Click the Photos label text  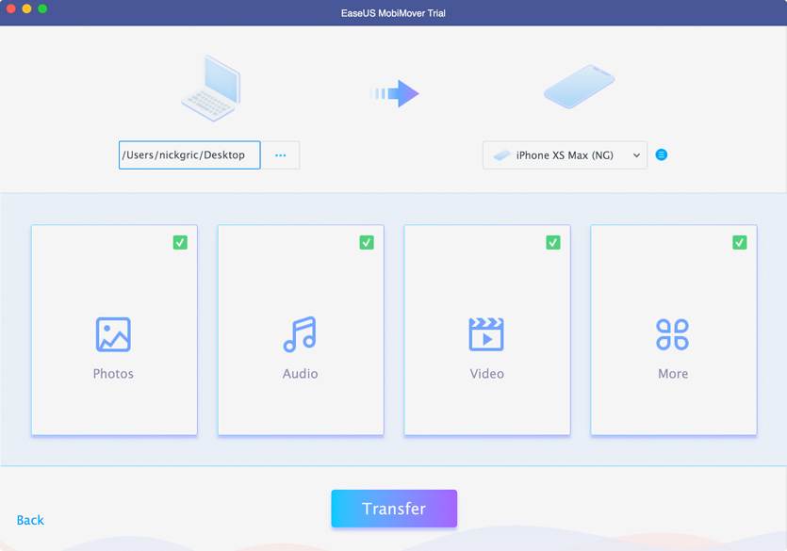[113, 374]
